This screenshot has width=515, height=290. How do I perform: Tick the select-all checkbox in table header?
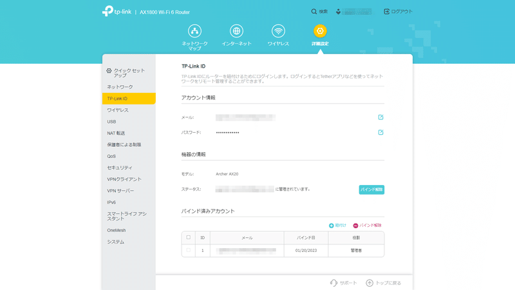pos(188,237)
